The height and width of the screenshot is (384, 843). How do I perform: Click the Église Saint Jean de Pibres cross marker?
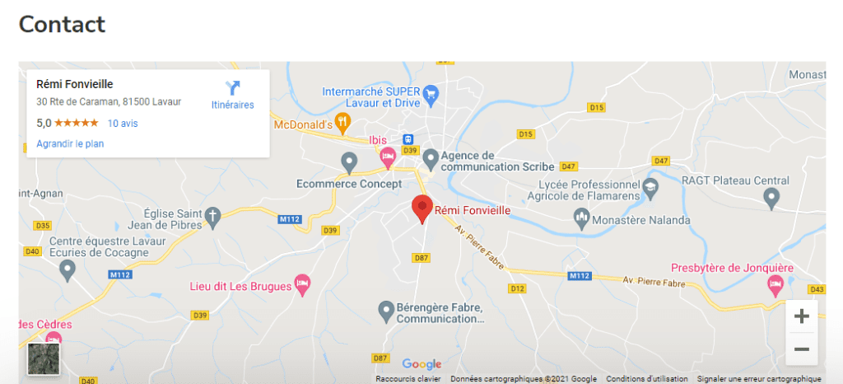click(213, 218)
